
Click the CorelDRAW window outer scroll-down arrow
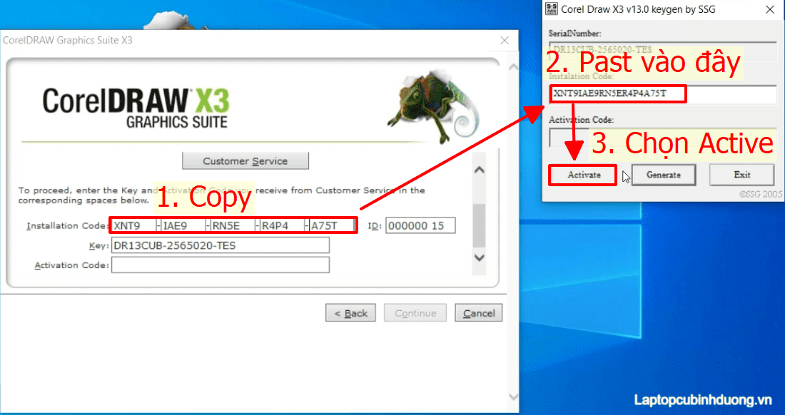(513, 396)
